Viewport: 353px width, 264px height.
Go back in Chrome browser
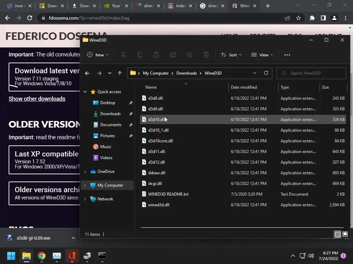pos(8,18)
